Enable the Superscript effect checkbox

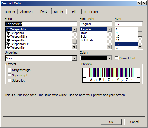click(9, 75)
